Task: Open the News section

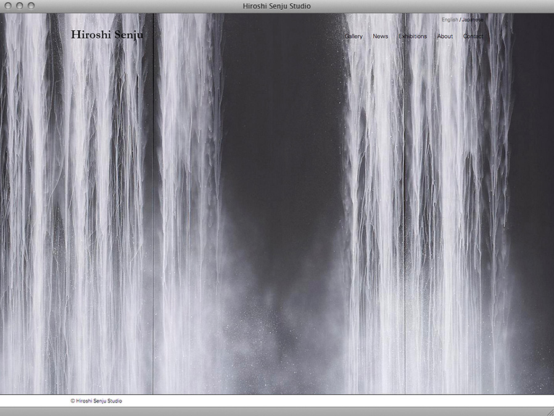Action: 380,36
